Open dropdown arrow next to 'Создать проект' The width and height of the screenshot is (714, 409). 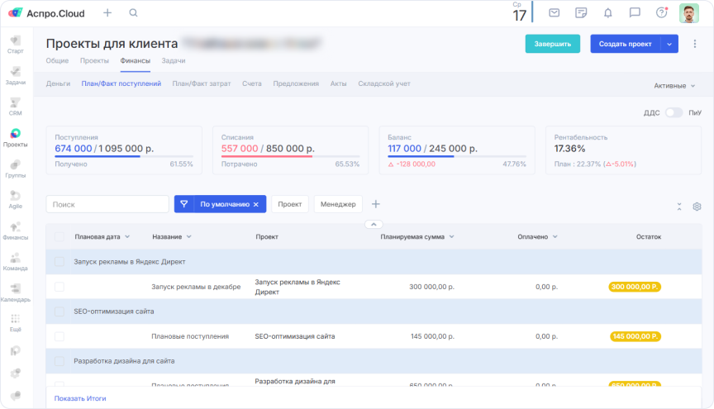pyautogui.click(x=669, y=44)
